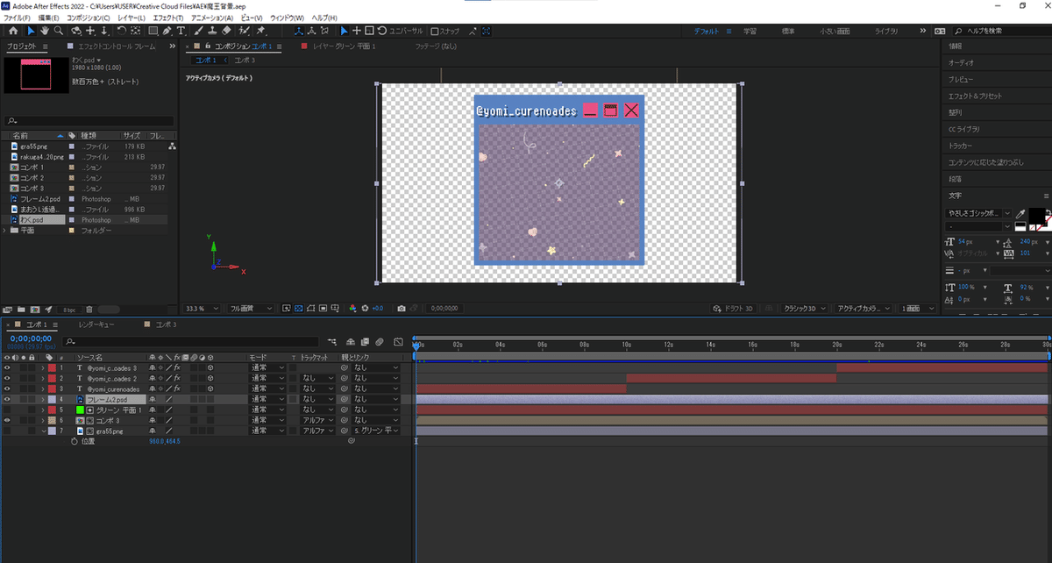Screen dimensions: 1052x563
Task: Open the Graph Editor icon in timeline
Action: click(x=398, y=341)
